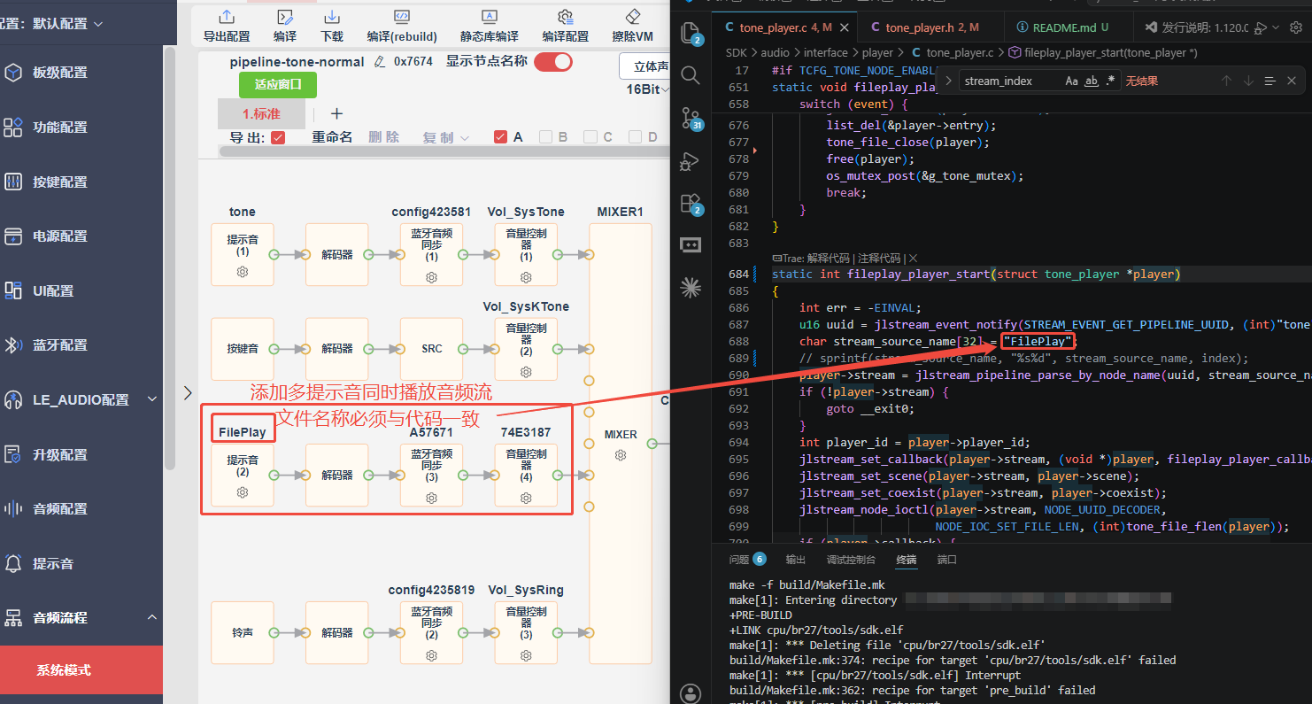Click the 编译 compile toolbar icon
The height and width of the screenshot is (704, 1312).
(285, 17)
